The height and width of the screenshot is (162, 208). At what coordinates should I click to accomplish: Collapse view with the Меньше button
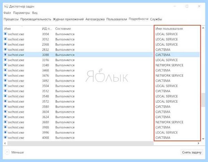pos(14,152)
